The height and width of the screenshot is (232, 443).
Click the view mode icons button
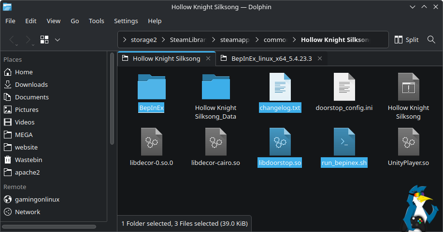pos(45,40)
